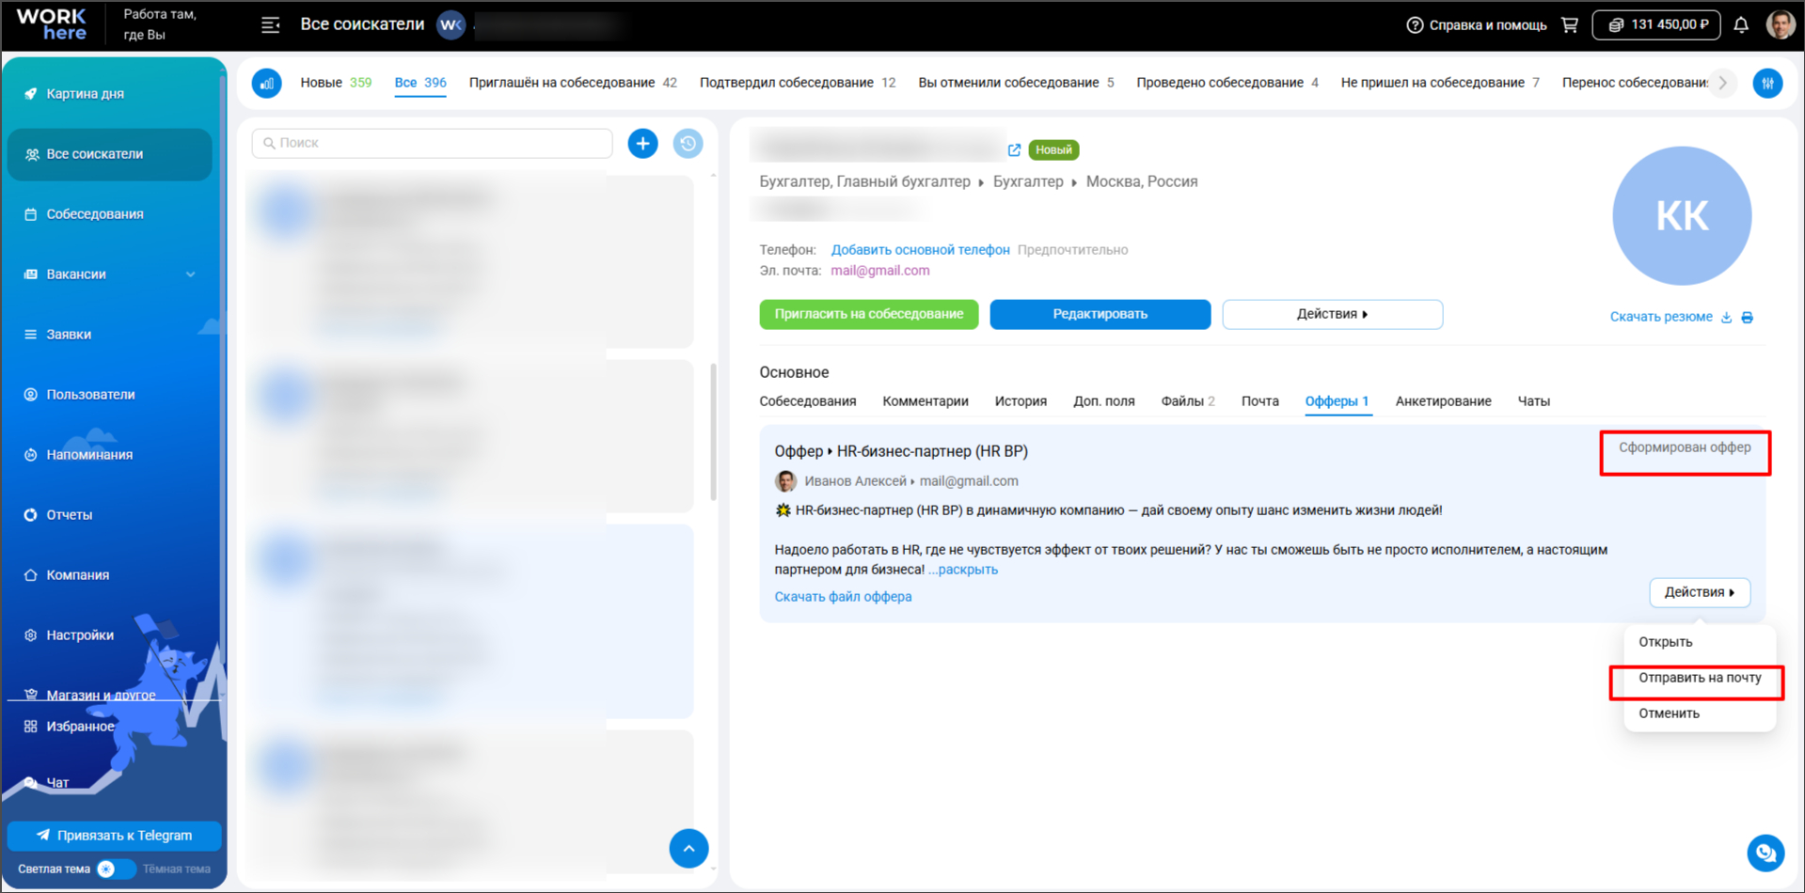Image resolution: width=1805 pixels, height=893 pixels.
Task: Open filter settings sliders icon
Action: pyautogui.click(x=1768, y=83)
